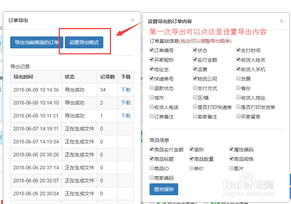
Task: Download the 2018-06-08 10:14:10 export file
Action: pyautogui.click(x=125, y=103)
